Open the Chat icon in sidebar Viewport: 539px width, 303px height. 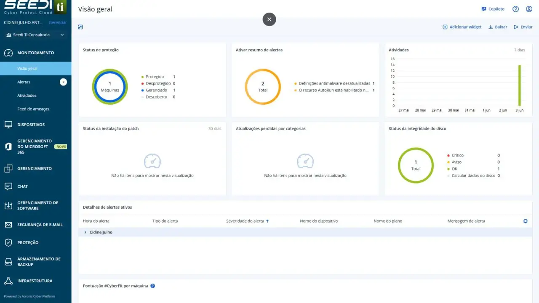[8, 186]
